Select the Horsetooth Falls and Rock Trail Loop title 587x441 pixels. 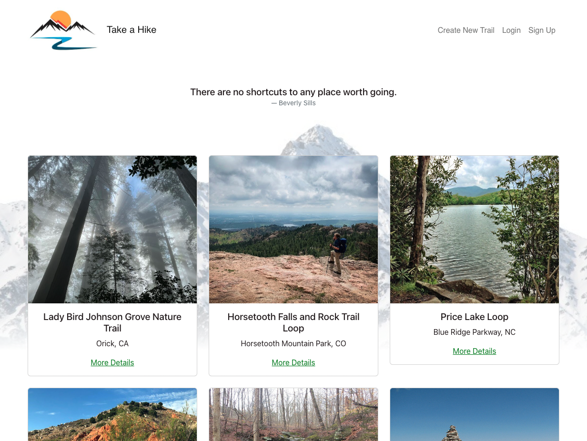click(293, 322)
